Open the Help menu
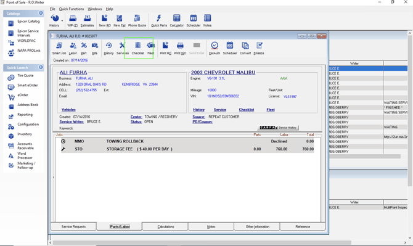The image size is (413, 246). [x=109, y=9]
